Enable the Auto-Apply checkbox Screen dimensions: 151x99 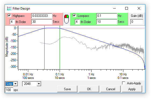point(124,83)
